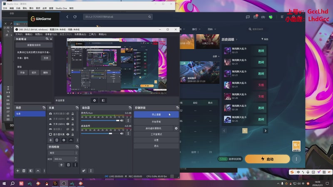Click filters icon below OBS preview
This screenshot has height=187, width=333.
(x=103, y=100)
